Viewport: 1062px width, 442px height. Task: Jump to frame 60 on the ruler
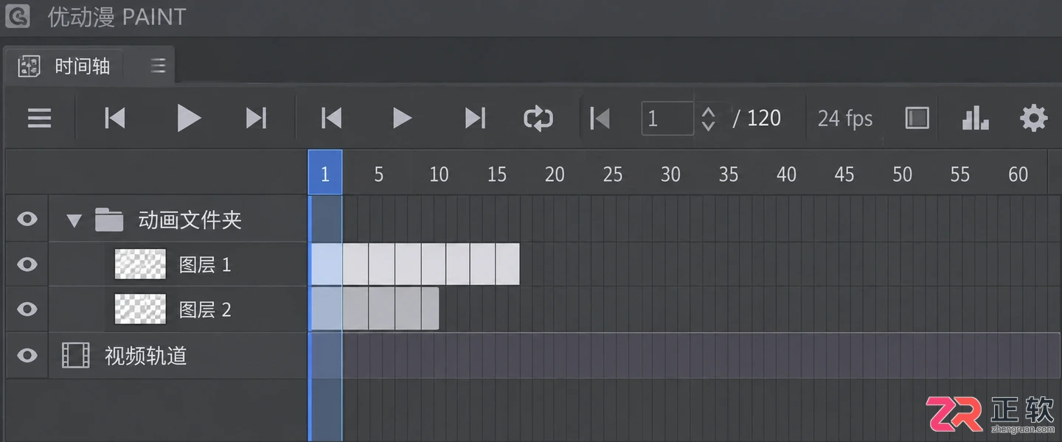coord(1018,174)
